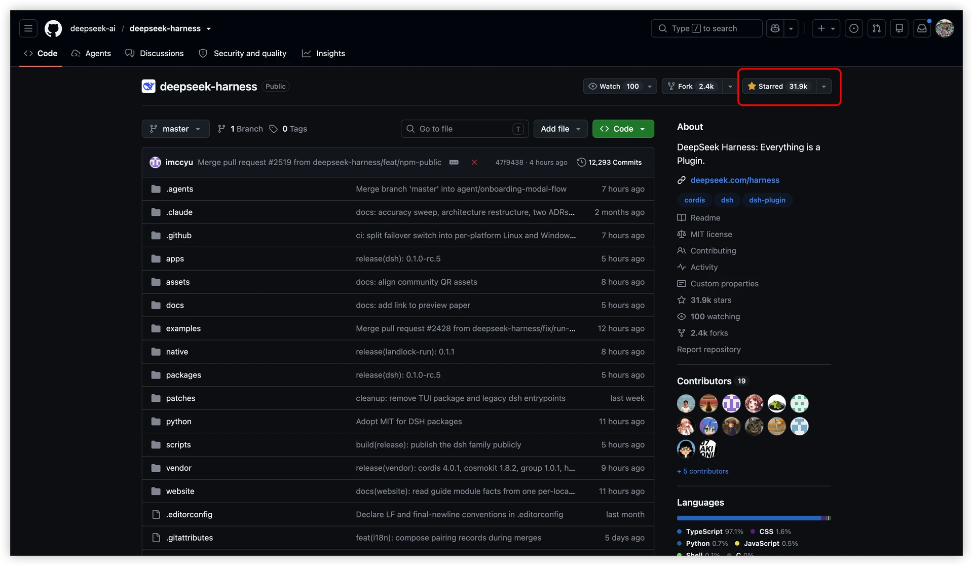
Task: Open the notifications inbox icon
Action: tap(922, 28)
